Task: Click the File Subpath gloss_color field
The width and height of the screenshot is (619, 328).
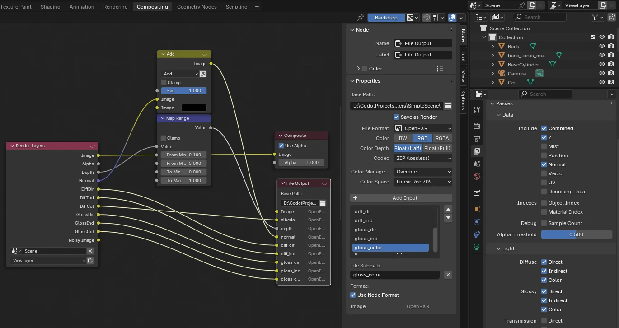Action: 394,275
